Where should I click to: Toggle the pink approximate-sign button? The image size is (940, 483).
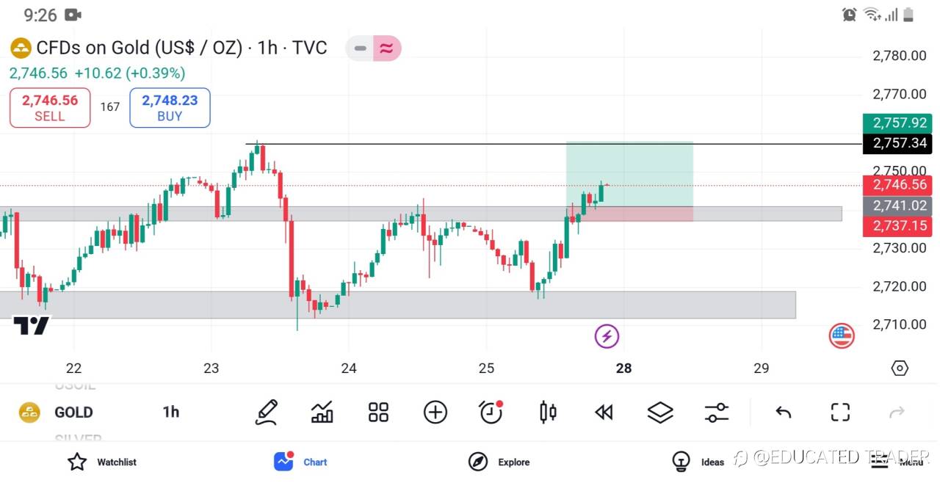click(x=387, y=48)
